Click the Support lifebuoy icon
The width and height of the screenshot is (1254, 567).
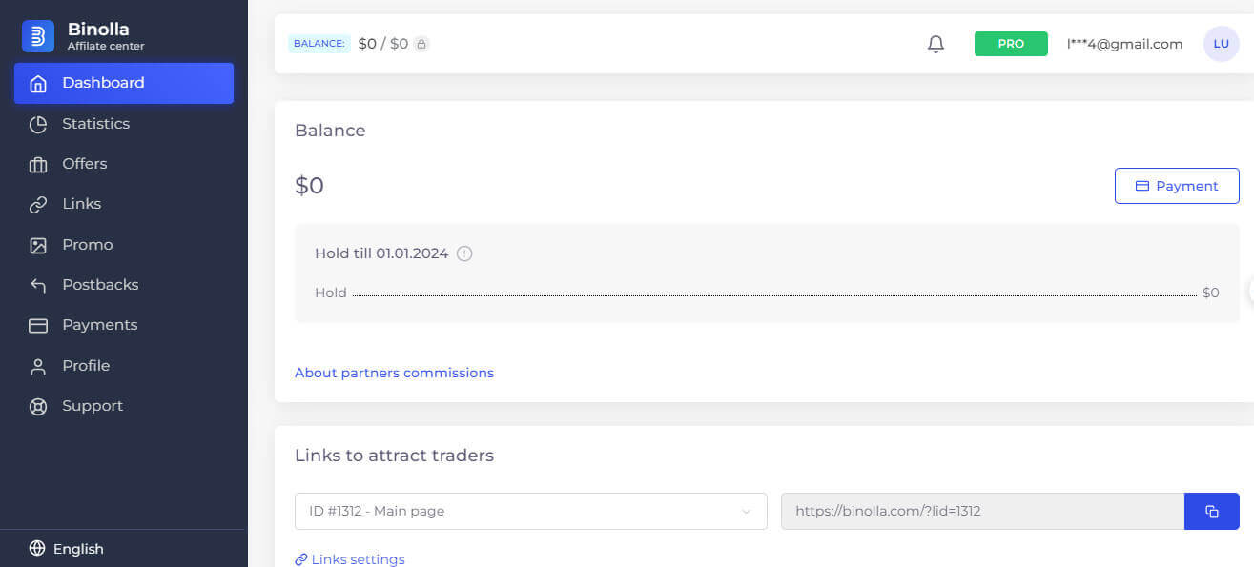38,406
